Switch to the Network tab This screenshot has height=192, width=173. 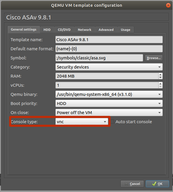coord(85,30)
